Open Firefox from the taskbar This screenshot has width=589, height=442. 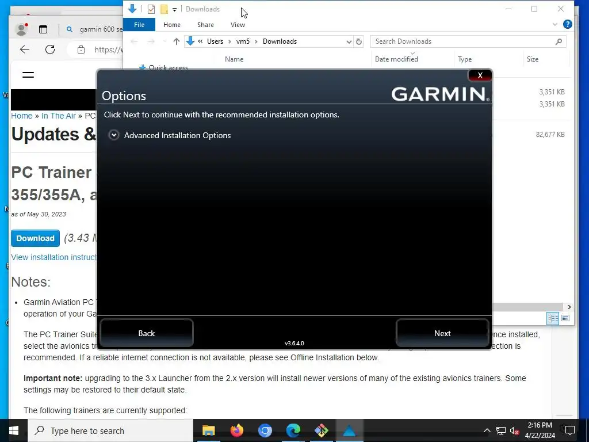(236, 430)
